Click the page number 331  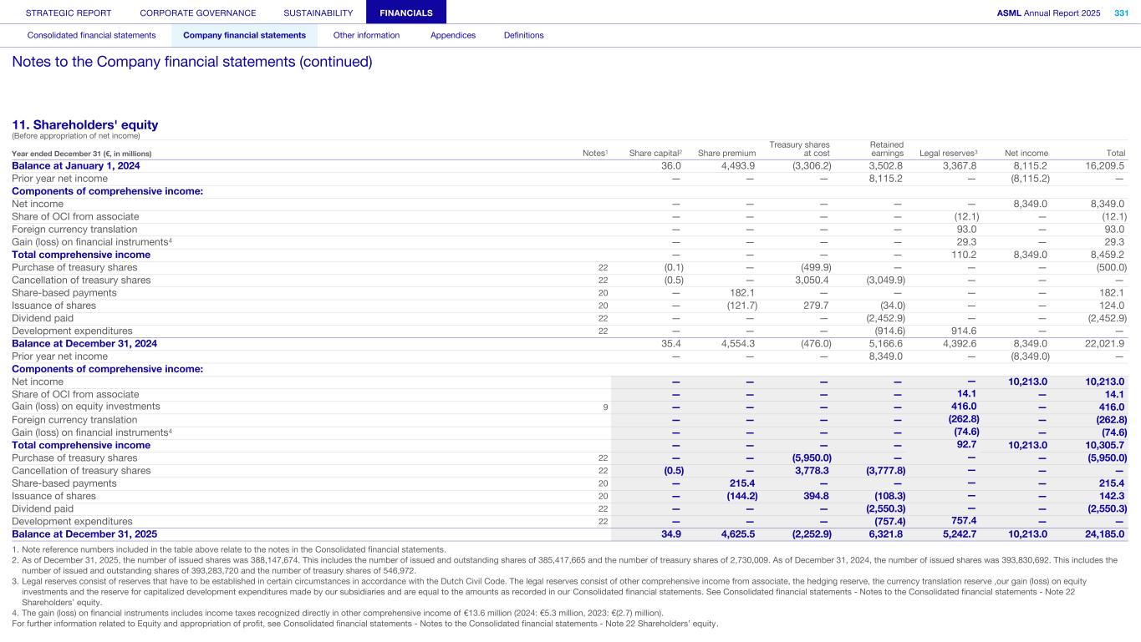1121,13
